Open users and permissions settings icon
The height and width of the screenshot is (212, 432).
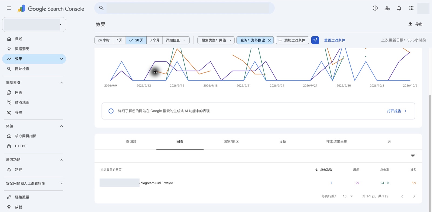387,8
